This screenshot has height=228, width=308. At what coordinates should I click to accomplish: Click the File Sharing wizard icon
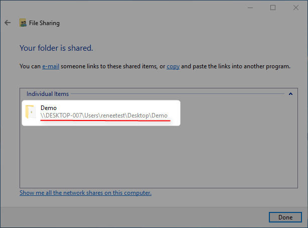click(x=23, y=23)
